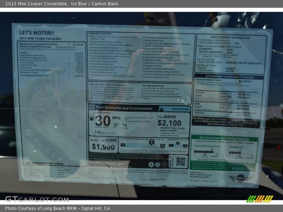
Task: Click the "35" highway MPG value
Action: click(125, 125)
